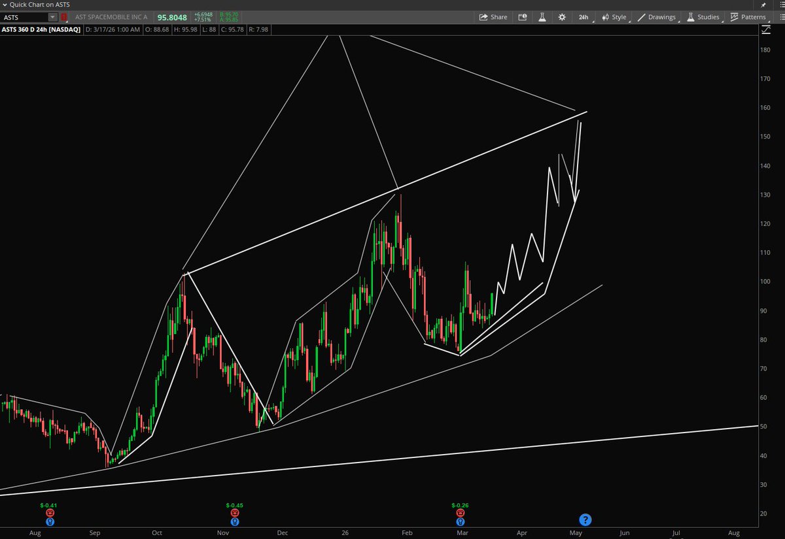Open the flask thinkScript icon left of gear
This screenshot has height=539, width=785.
[542, 17]
